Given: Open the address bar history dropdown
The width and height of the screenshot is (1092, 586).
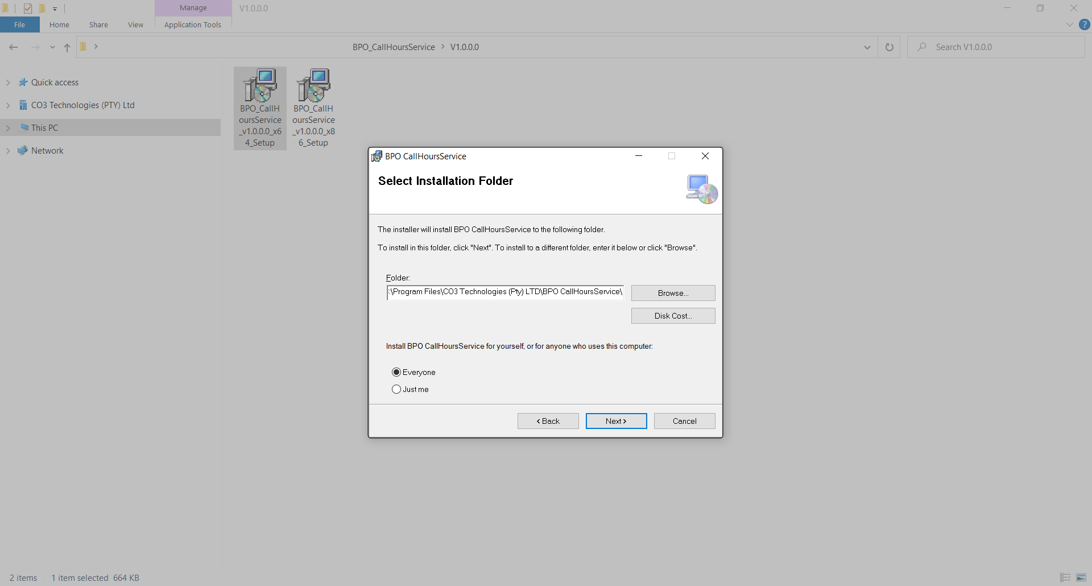Looking at the screenshot, I should click(x=867, y=47).
